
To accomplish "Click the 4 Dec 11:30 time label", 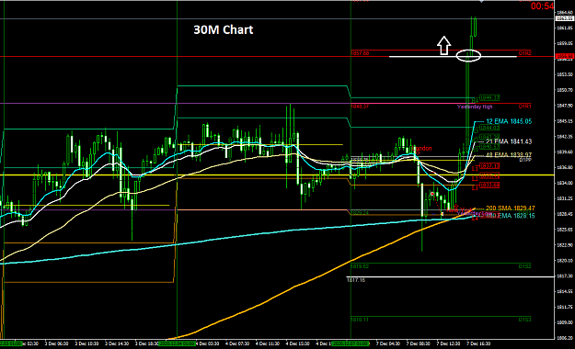I will pos(268,343).
